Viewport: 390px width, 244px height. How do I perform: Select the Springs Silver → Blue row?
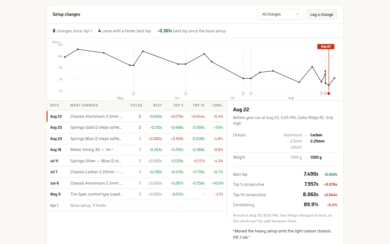(x=137, y=161)
